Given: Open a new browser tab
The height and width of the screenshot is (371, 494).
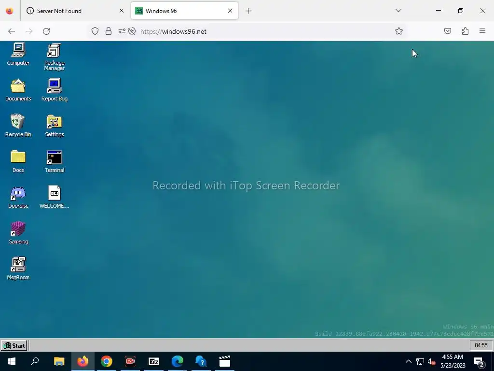Looking at the screenshot, I should tap(248, 11).
